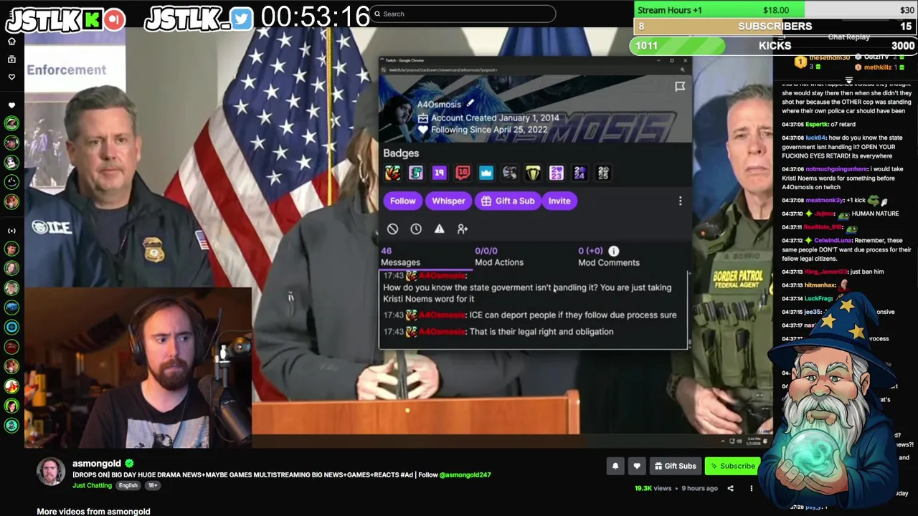Click the teal 5 badge
The width and height of the screenshot is (918, 516).
416,173
